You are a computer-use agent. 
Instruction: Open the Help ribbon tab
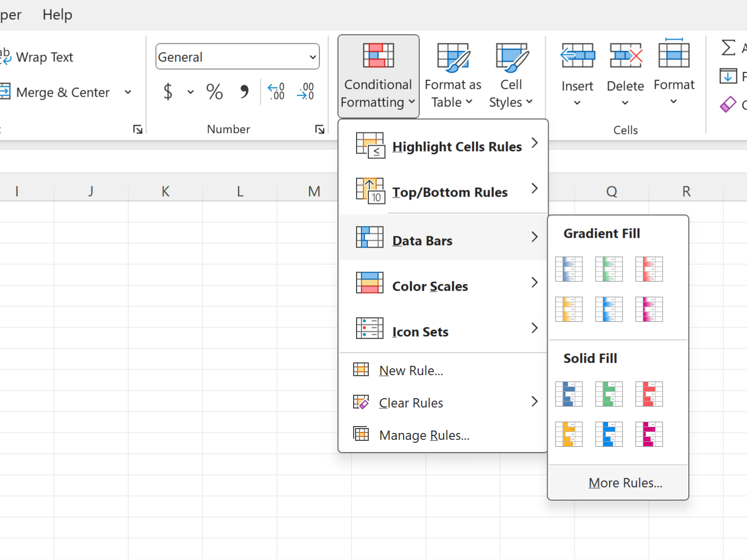point(57,15)
